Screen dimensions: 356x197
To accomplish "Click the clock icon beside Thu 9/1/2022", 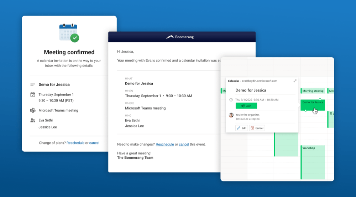I will point(231,100).
